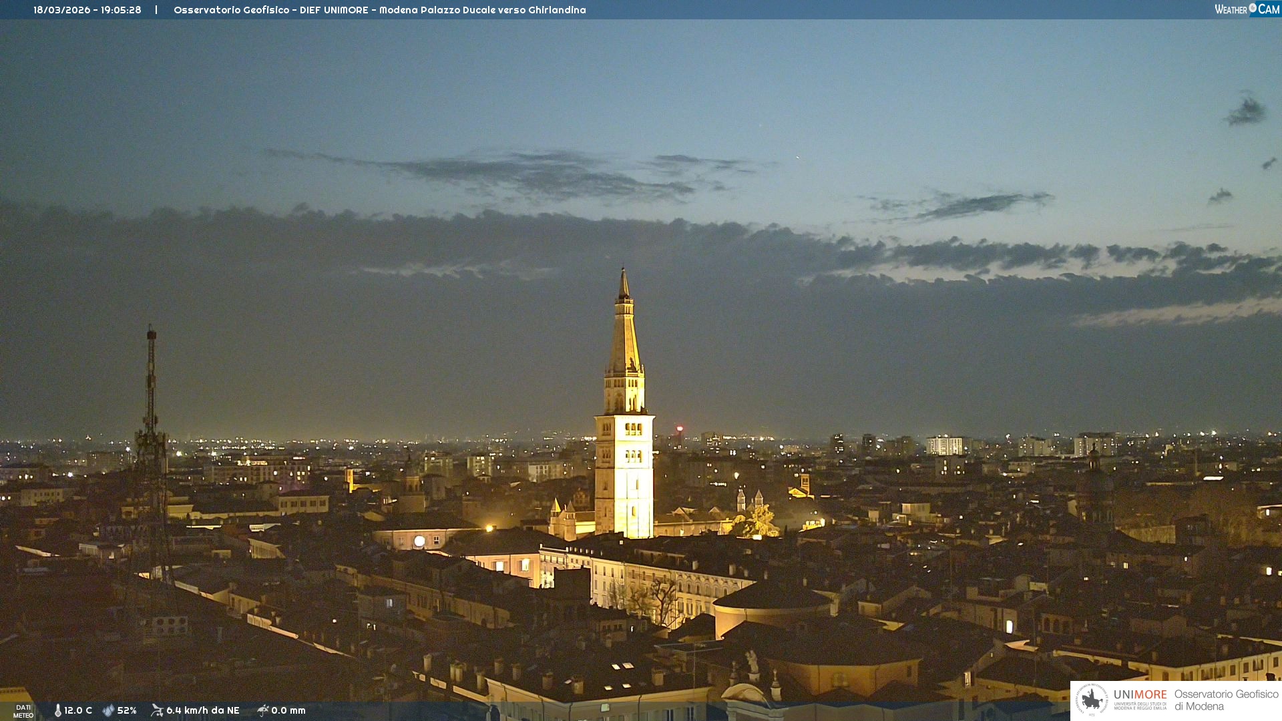
Task: Click the WeatherCam logo
Action: (x=1247, y=9)
